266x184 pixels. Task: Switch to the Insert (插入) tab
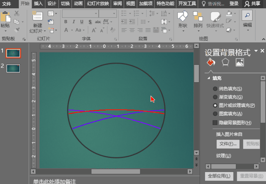pos(38,4)
